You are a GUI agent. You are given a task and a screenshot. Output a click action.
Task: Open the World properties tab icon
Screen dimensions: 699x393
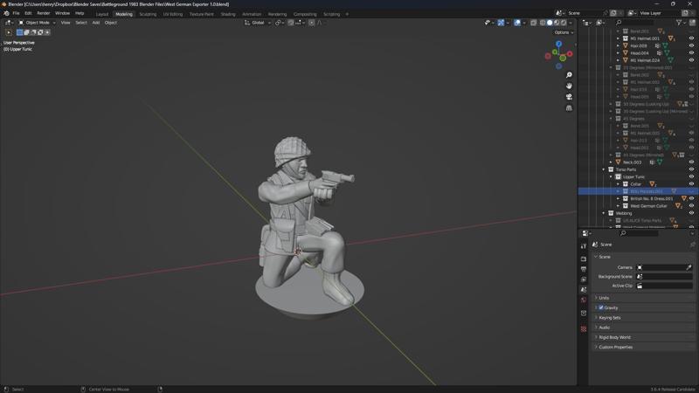(x=584, y=300)
